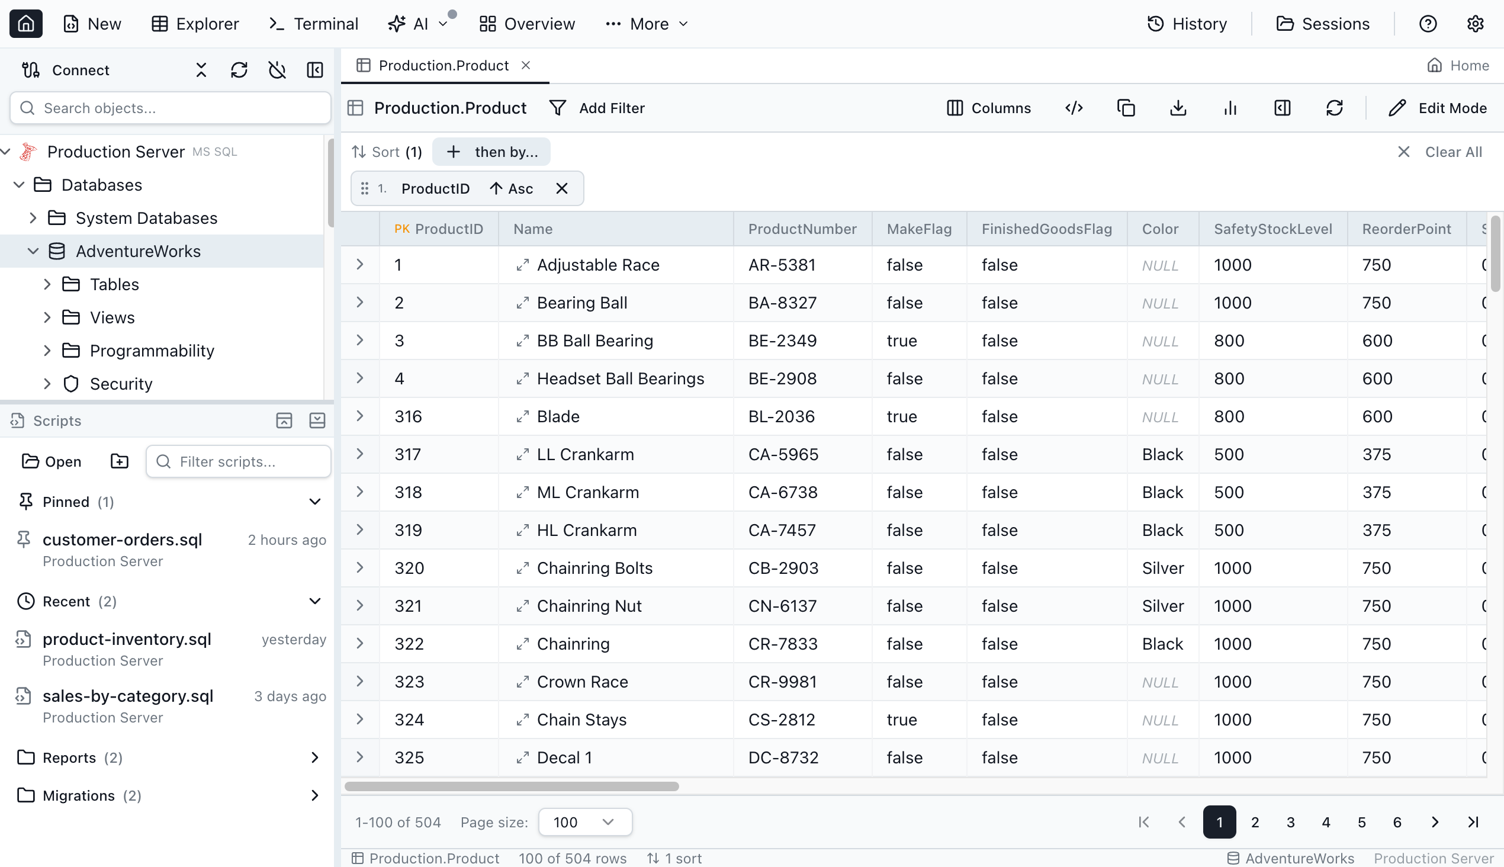Refresh the Production.Product data grid

(x=1334, y=108)
